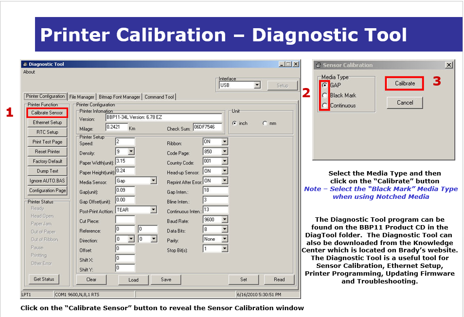Click into the Paper Width input field
The image size is (464, 317).
point(125,161)
